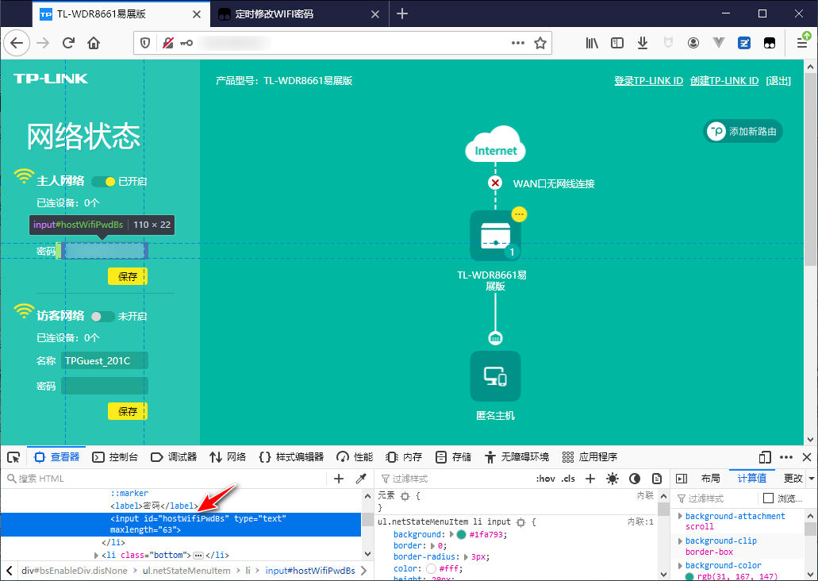
Task: Expand the li class="bottom" node
Action: point(96,556)
